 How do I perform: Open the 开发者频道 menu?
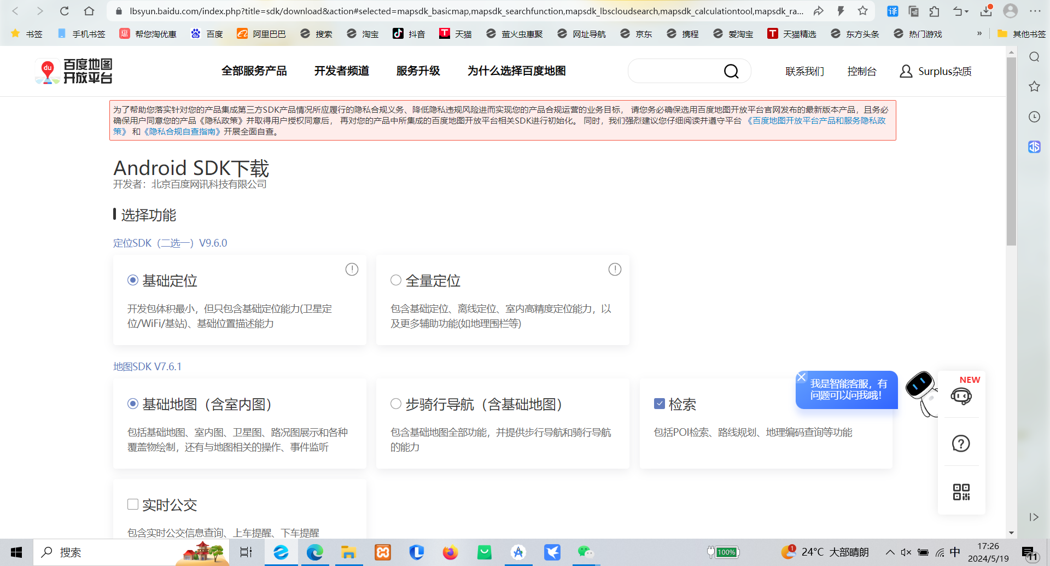pos(342,71)
